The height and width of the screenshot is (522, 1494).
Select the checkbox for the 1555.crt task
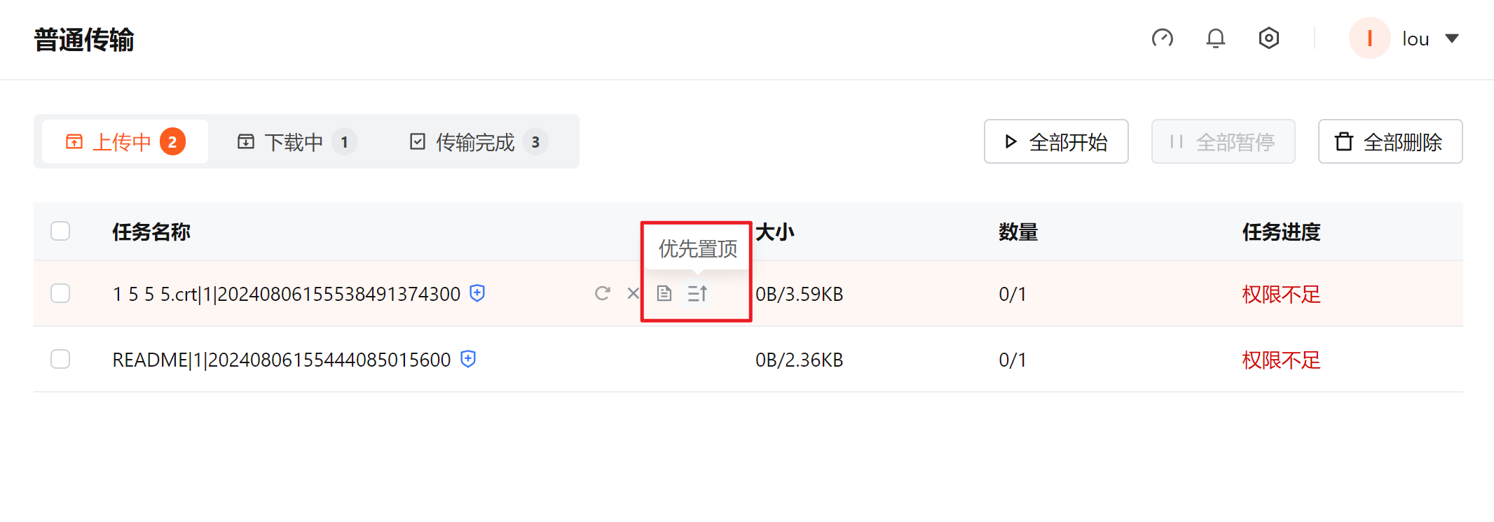click(x=60, y=293)
